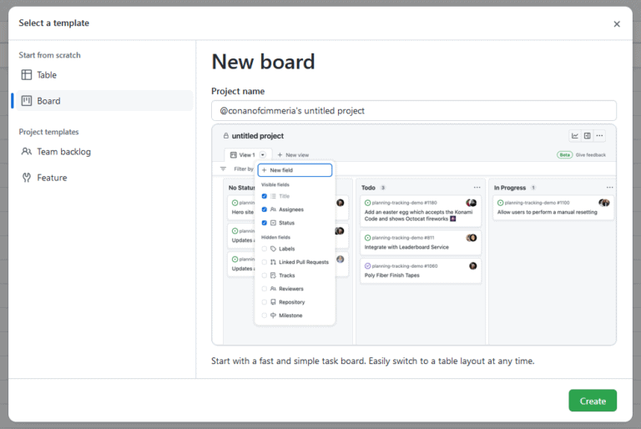Viewport: 641px width, 429px height.
Task: Click the insights chart icon in preview
Action: [x=575, y=136]
